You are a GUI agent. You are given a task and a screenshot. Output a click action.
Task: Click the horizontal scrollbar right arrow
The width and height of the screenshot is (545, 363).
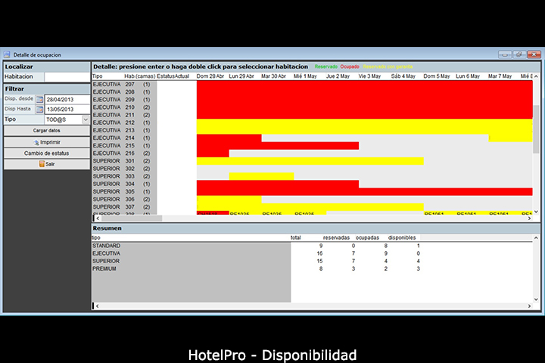point(528,218)
